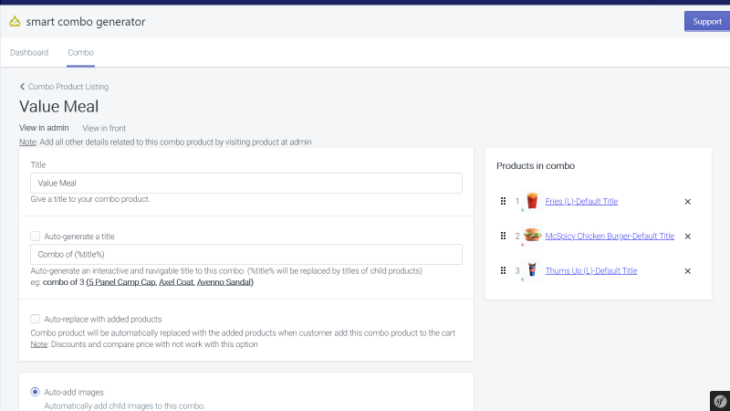The image size is (730, 411).
Task: Open the Symfony debug icon in corner
Action: 720,401
